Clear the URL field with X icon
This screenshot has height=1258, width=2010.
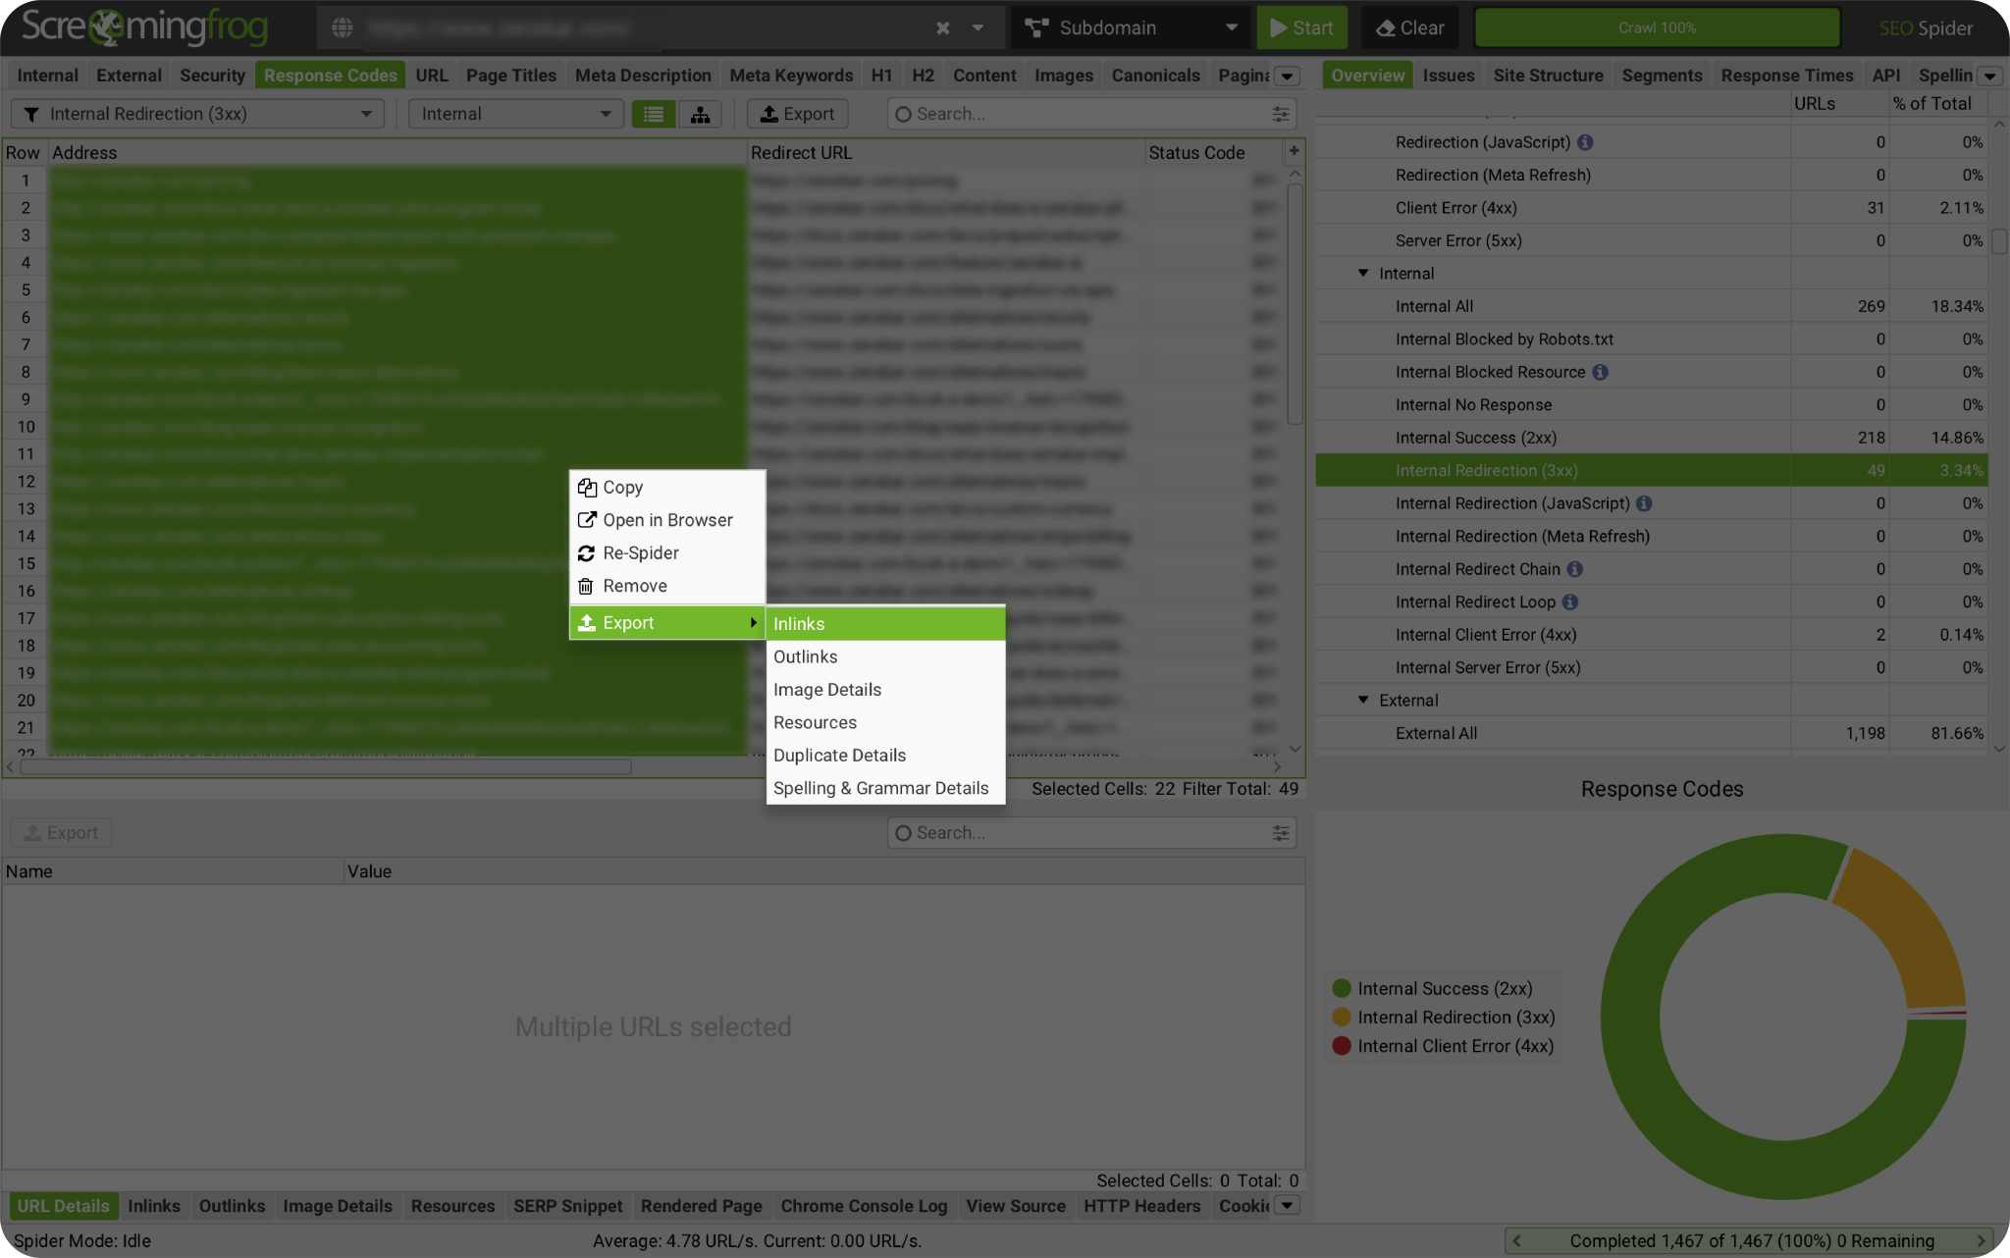(x=942, y=27)
